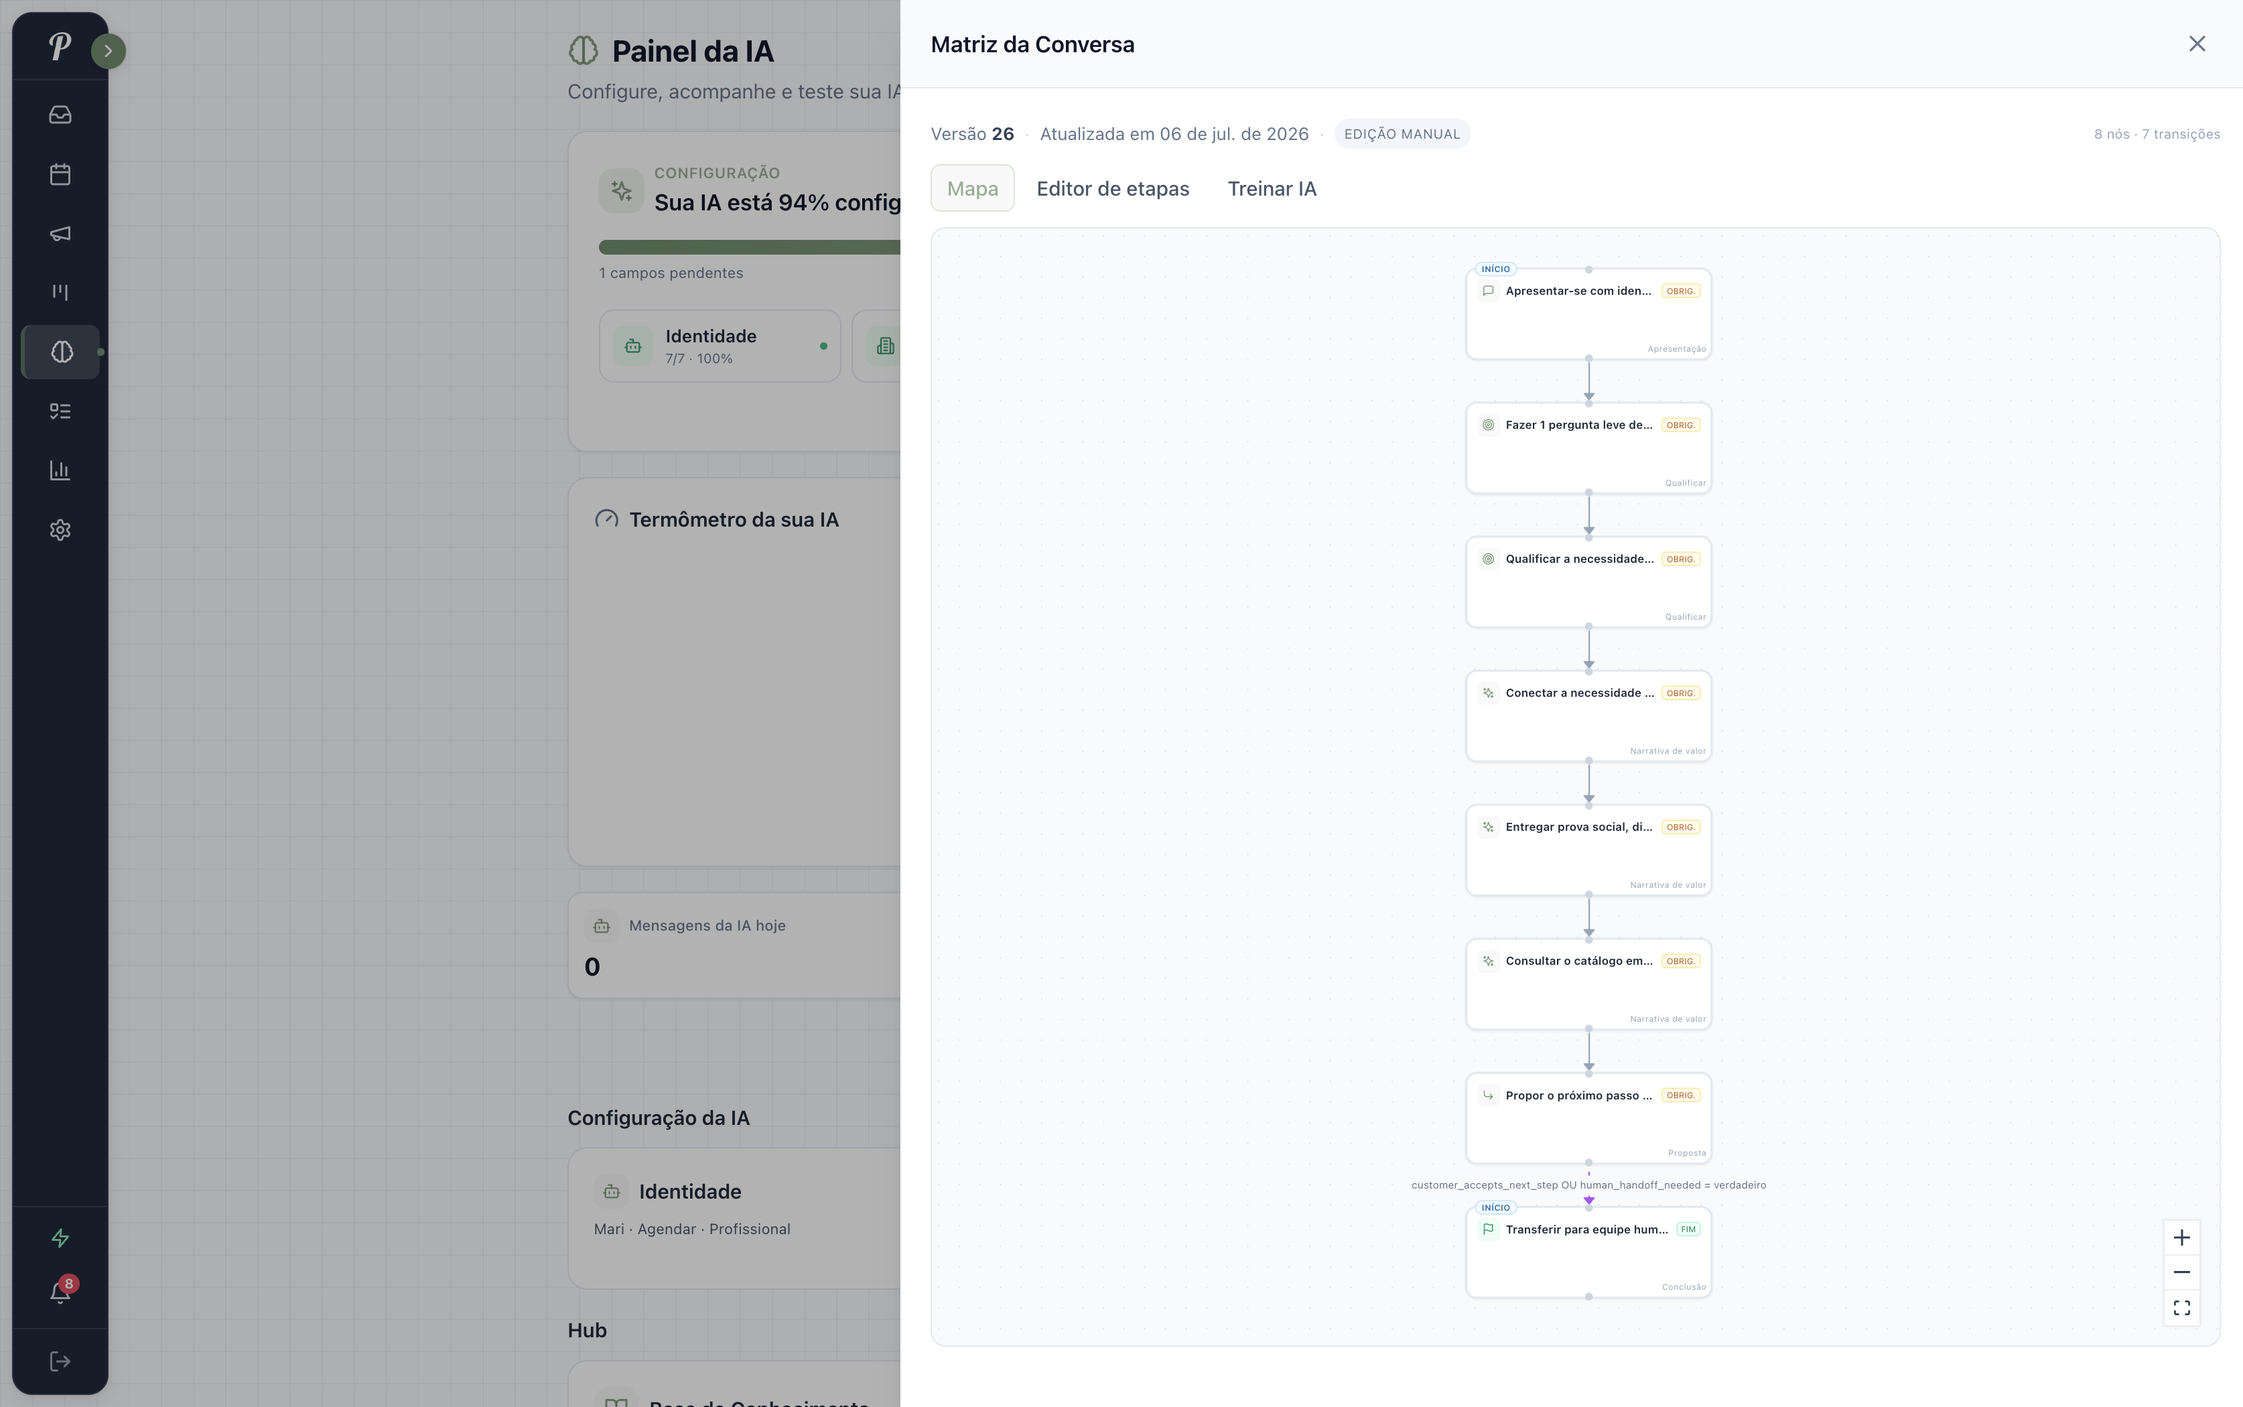Image resolution: width=2243 pixels, height=1407 pixels.
Task: Open the Inbox icon in the sidebar
Action: click(60, 115)
